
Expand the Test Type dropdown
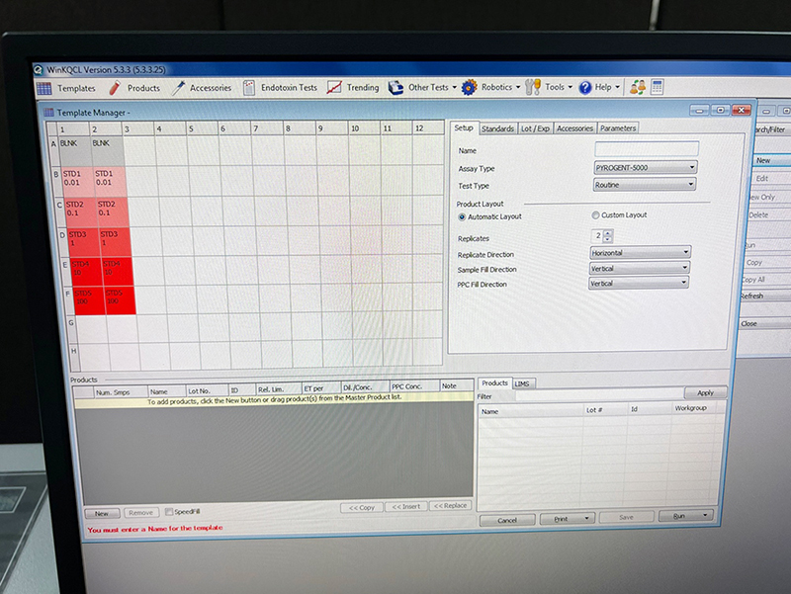click(645, 184)
